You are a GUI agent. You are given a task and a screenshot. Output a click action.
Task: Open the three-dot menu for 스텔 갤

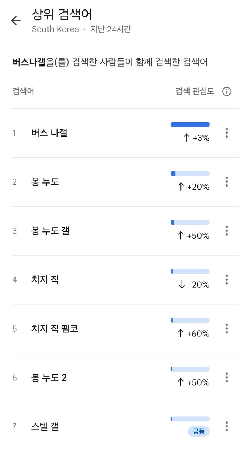coord(226,426)
